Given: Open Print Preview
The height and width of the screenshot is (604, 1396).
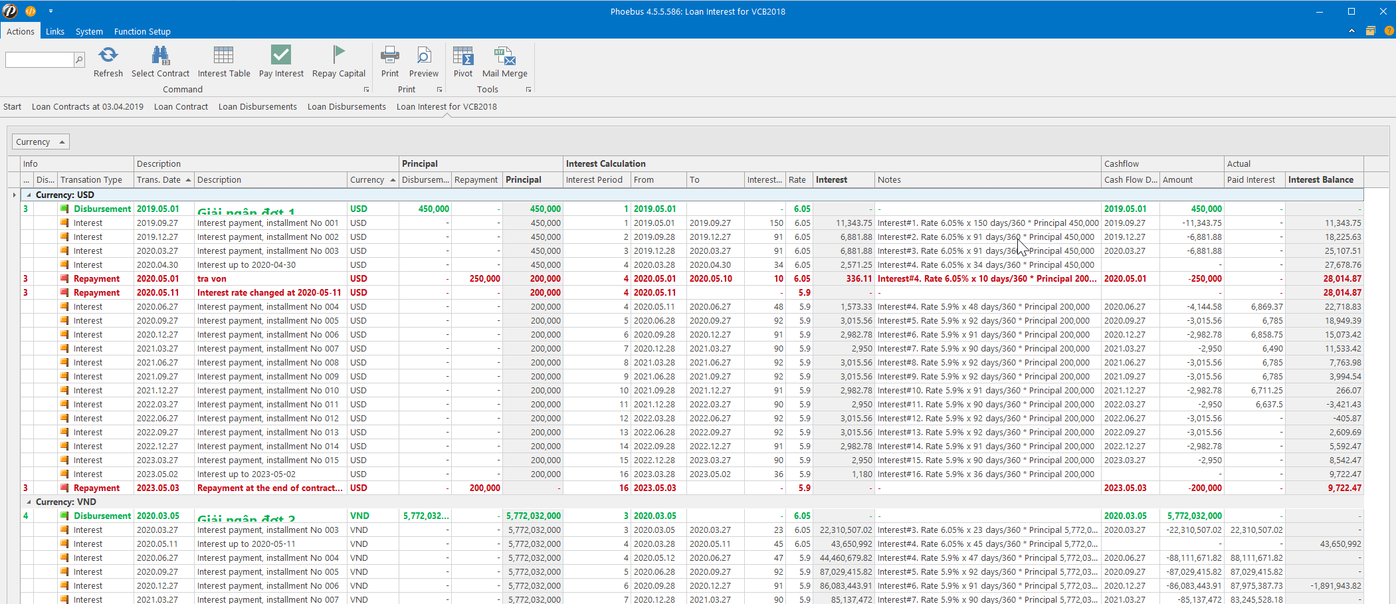Looking at the screenshot, I should point(423,55).
